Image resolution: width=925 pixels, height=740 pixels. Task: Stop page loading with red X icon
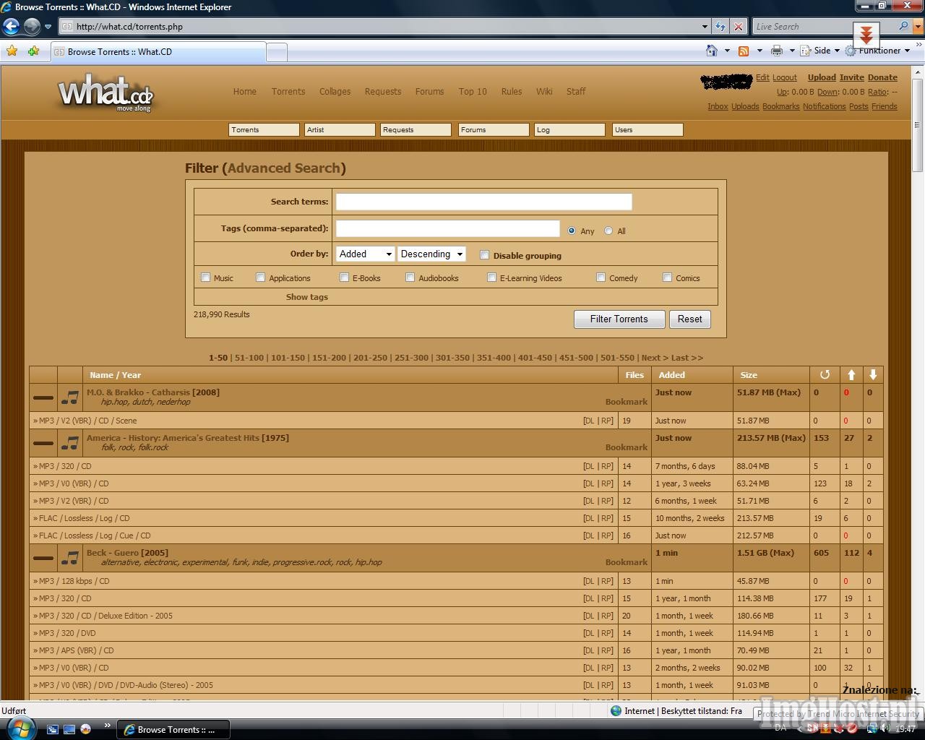tap(738, 27)
